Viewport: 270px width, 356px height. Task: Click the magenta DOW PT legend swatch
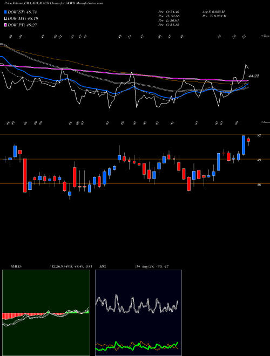[5, 25]
